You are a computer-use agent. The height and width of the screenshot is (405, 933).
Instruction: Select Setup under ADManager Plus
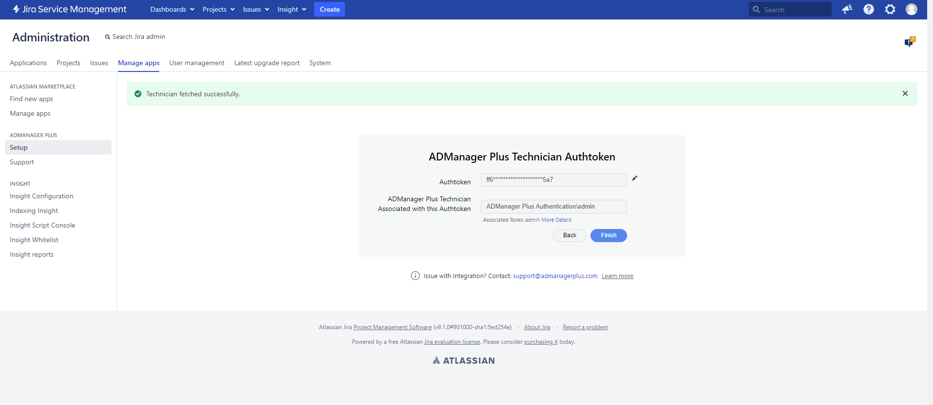pyautogui.click(x=58, y=147)
